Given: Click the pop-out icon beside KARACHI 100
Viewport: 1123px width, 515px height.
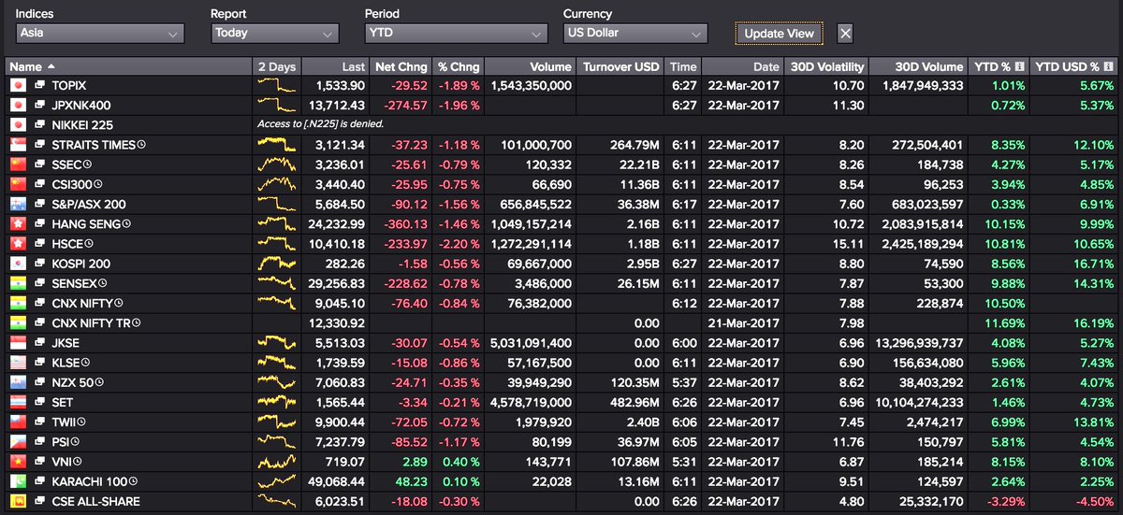Looking at the screenshot, I should click(x=40, y=482).
